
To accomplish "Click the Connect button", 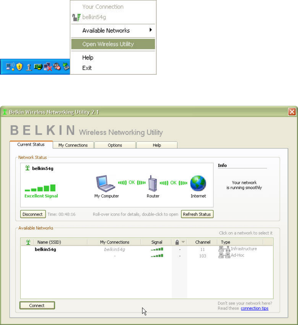I will pos(37,305).
